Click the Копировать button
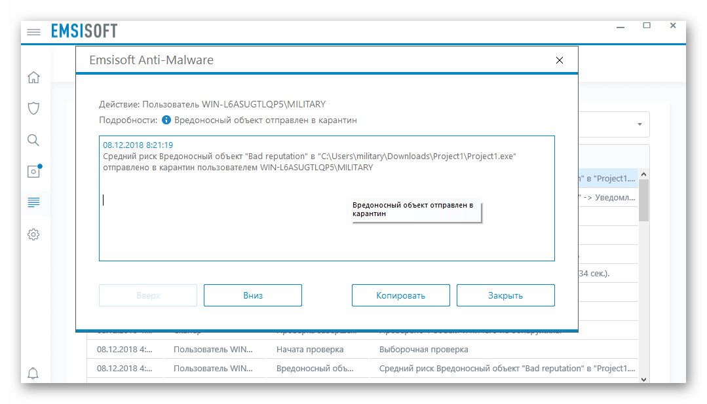This screenshot has width=707, height=404. tap(401, 295)
